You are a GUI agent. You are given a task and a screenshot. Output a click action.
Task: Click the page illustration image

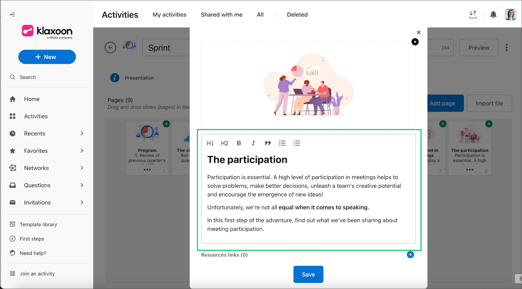point(309,84)
